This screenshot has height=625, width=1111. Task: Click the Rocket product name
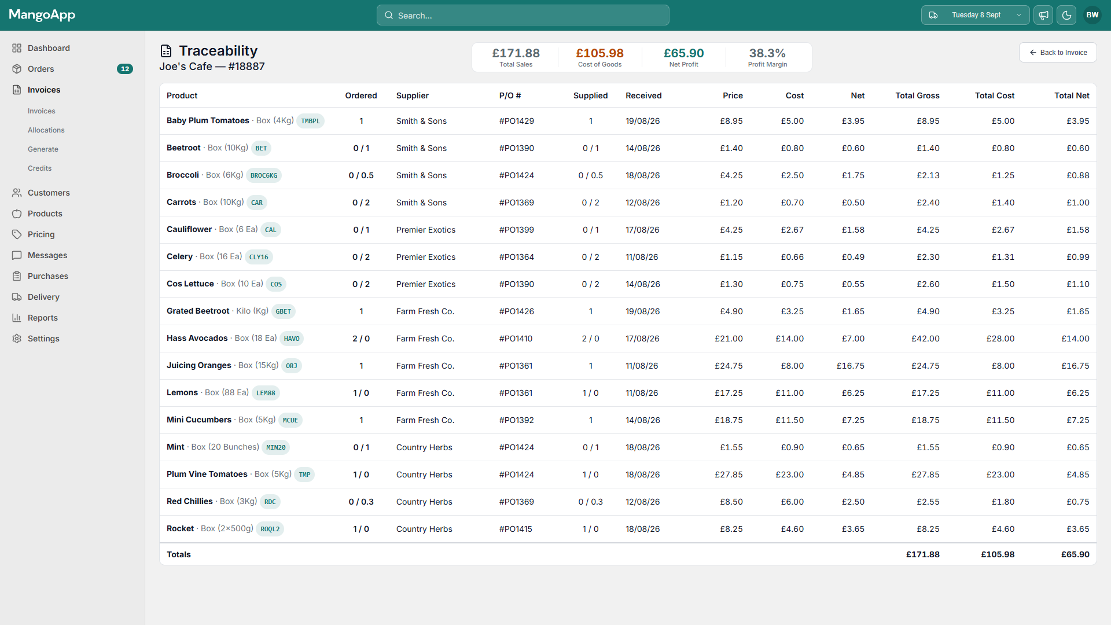(180, 528)
